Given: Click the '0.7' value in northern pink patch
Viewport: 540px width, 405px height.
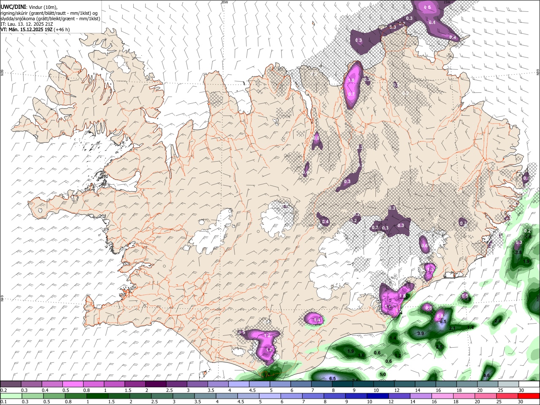Looking at the screenshot, I should 351,94.
